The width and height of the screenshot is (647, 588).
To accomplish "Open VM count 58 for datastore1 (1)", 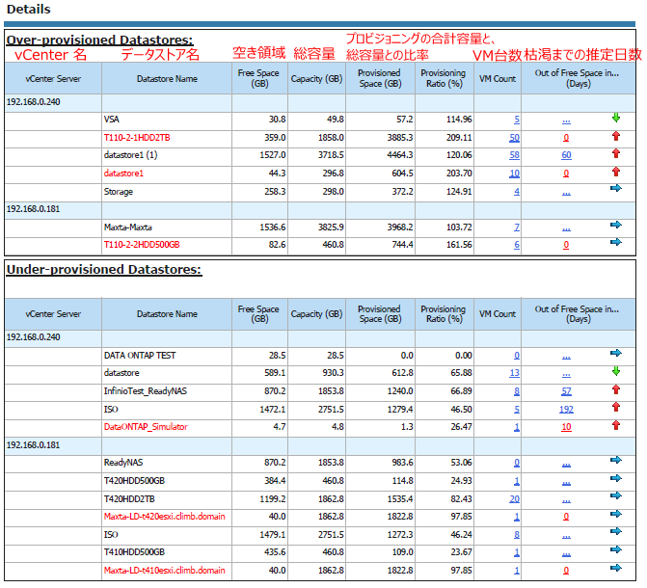I will coord(514,155).
